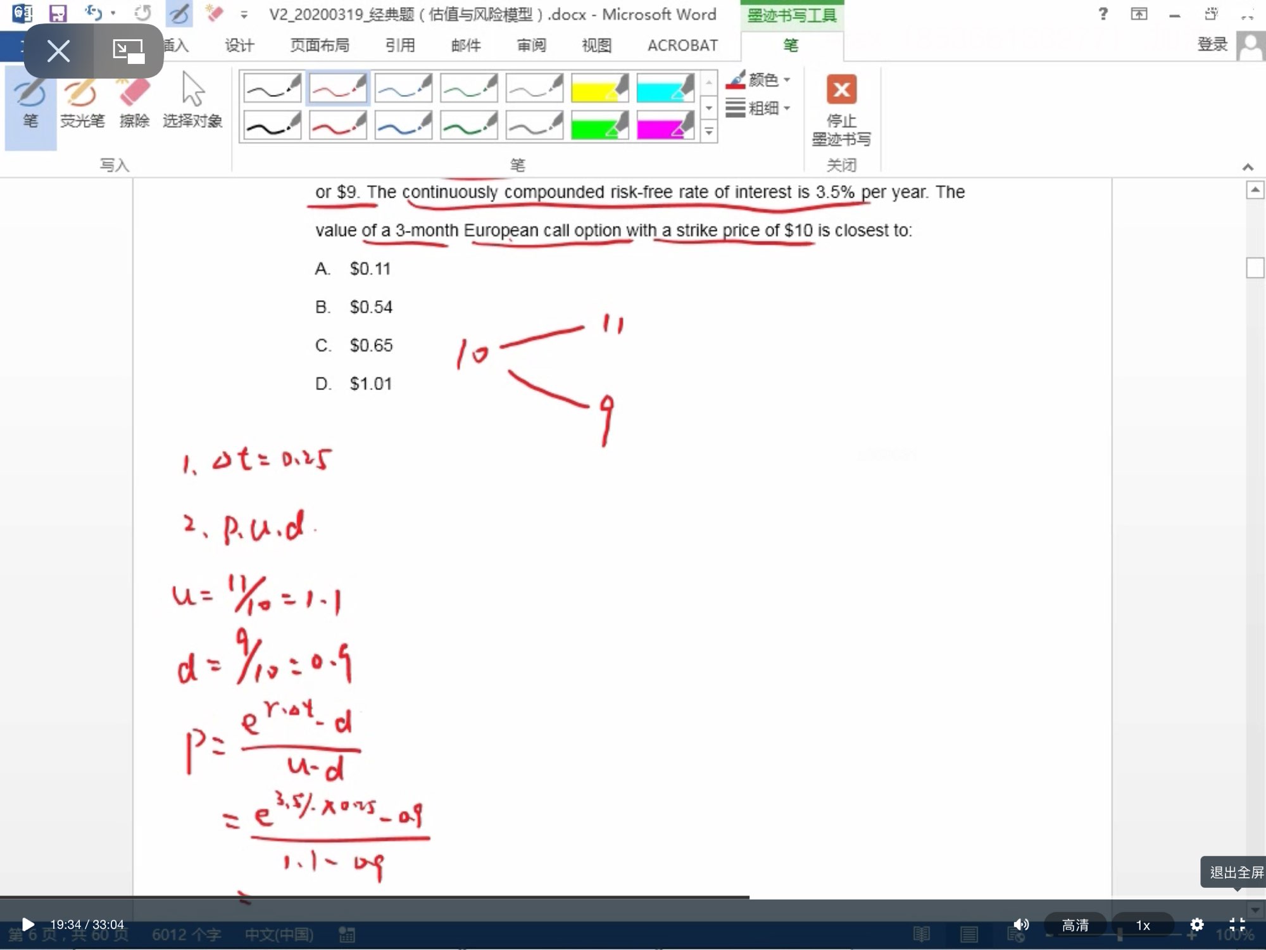Click the Select Objects (选择对象) cursor tool
This screenshot has height=950, width=1266.
point(192,101)
